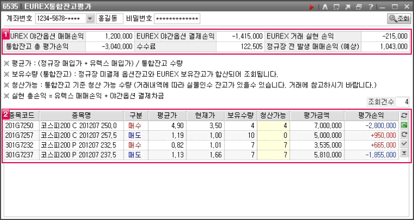Open font size setting (A icon)
The height and width of the screenshot is (220, 414).
pos(325,7)
